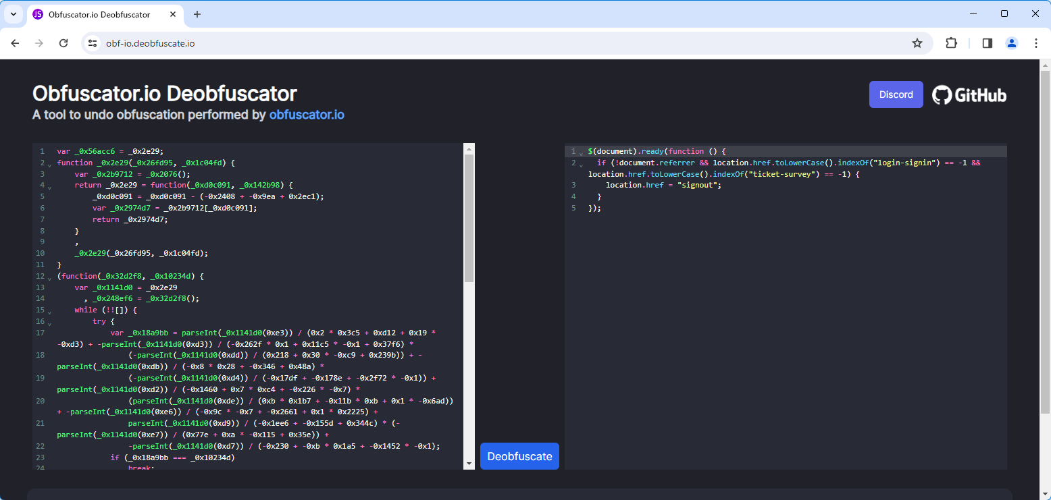Click 'return _0x2974d7;' in input code
The width and height of the screenshot is (1051, 500).
click(x=130, y=219)
